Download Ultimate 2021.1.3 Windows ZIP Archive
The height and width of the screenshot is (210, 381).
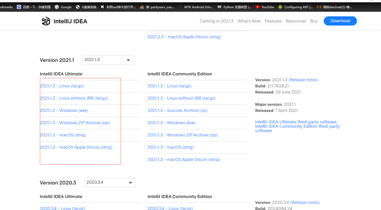tap(75, 123)
